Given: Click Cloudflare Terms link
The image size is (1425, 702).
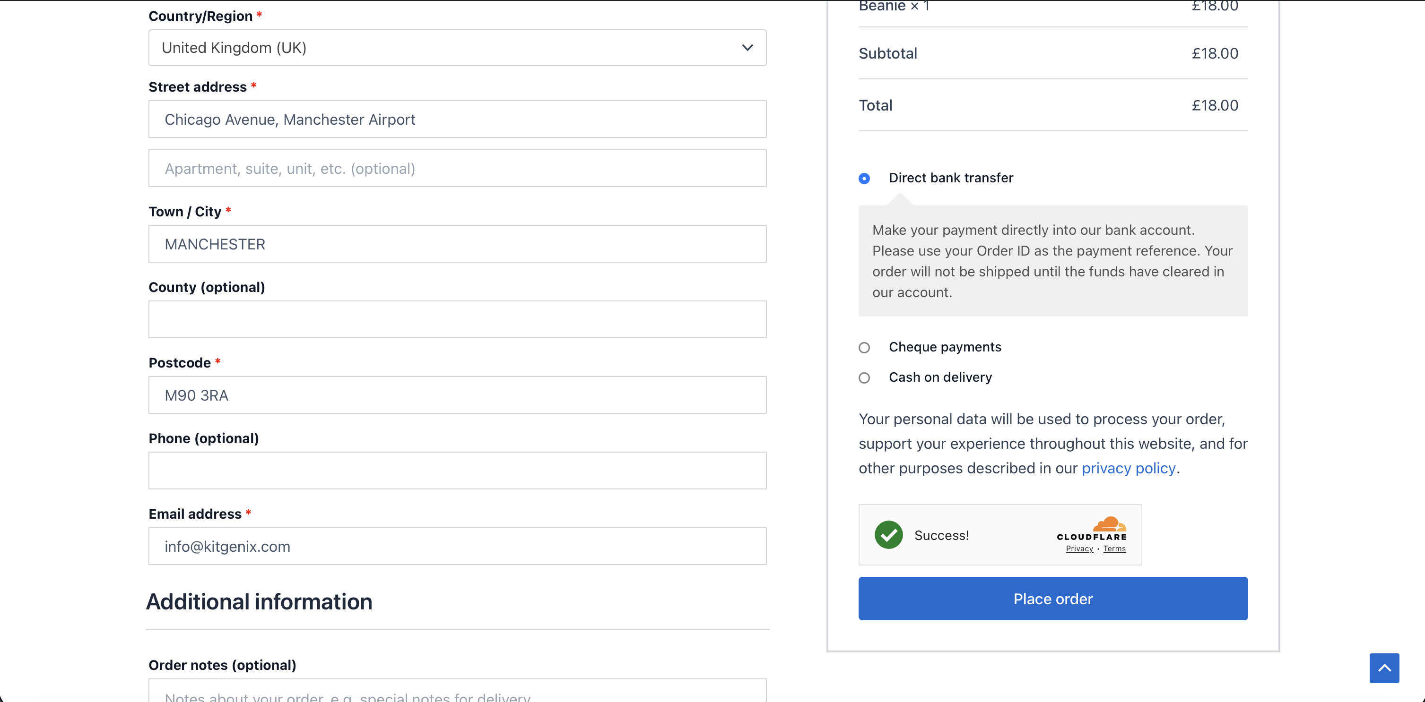Looking at the screenshot, I should (x=1114, y=548).
